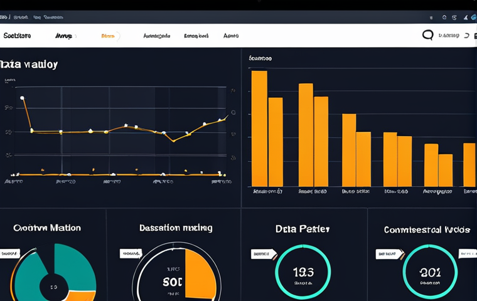Click the card title above the orange pie gauge
Screen dimensions: 477x301
[x=176, y=228]
